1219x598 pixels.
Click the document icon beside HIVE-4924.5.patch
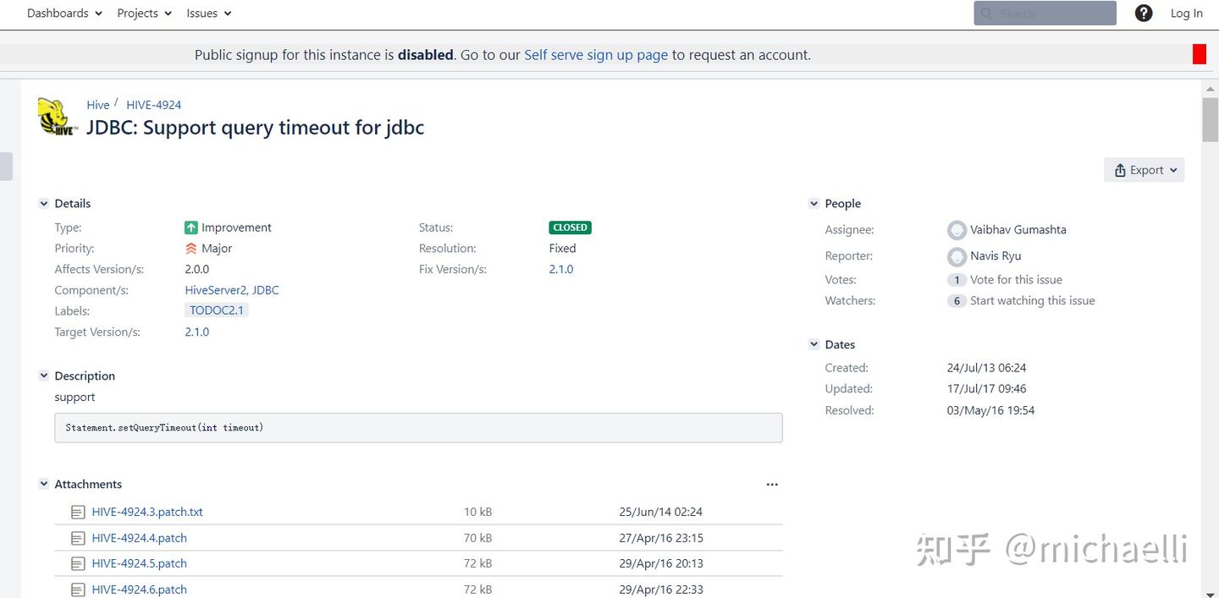coord(79,562)
